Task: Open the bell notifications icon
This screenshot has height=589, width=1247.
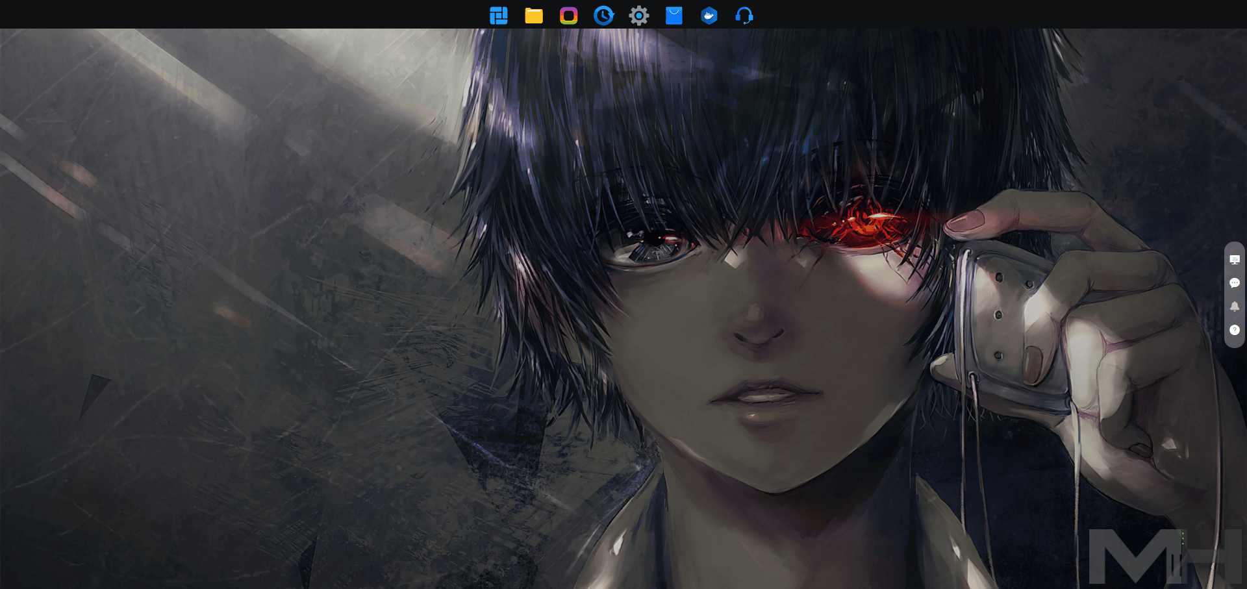Action: (x=1235, y=307)
